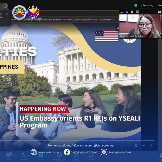Open the three-dot options on shared content
Image resolution: width=162 pixels, height=162 pixels.
coord(144,146)
